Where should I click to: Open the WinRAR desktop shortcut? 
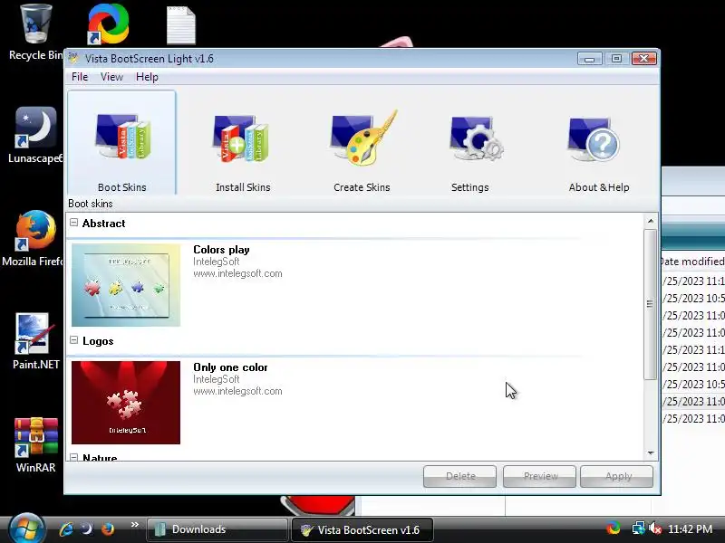coord(35,444)
